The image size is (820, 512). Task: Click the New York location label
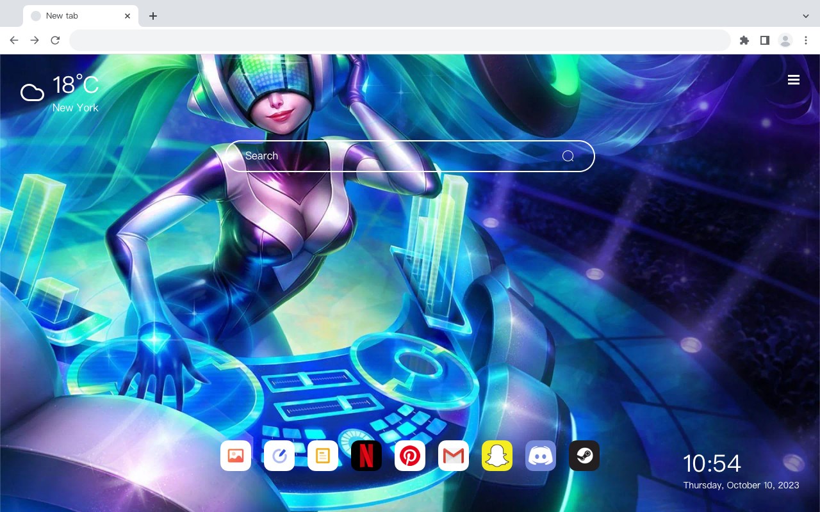click(75, 108)
